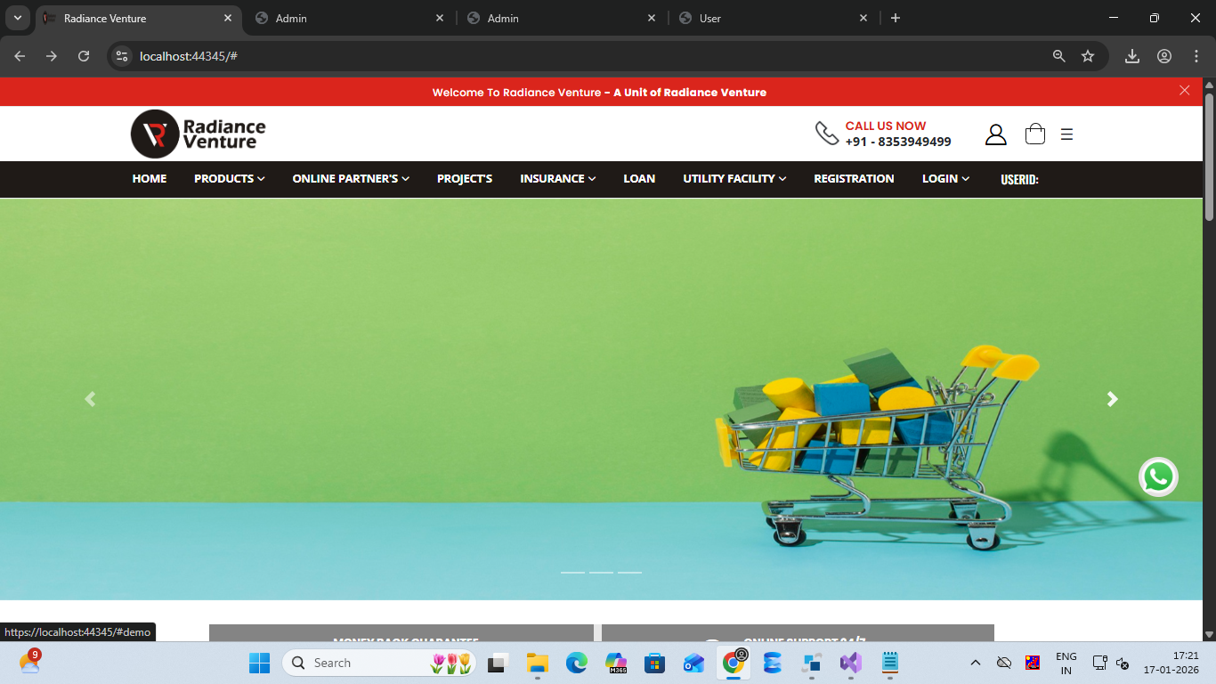Open the Login dropdown menu

[945, 179]
